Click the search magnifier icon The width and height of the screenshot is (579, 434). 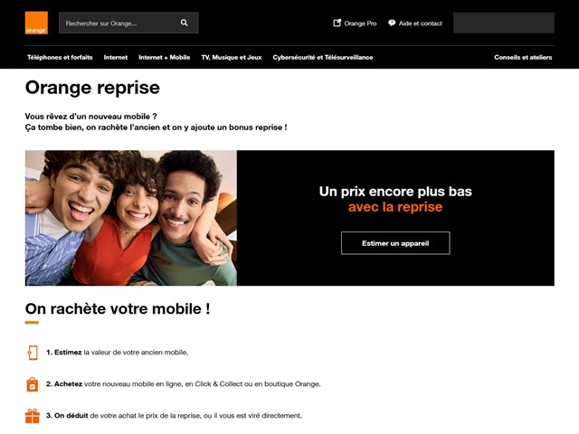coord(184,23)
